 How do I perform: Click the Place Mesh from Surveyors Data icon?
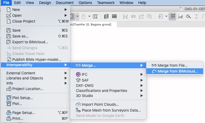[x=78, y=110]
